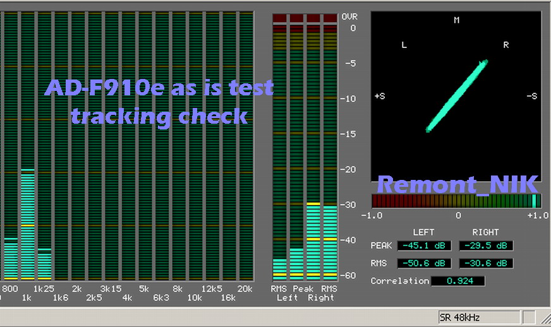Select the Correlation 0.924 value field

(x=457, y=281)
